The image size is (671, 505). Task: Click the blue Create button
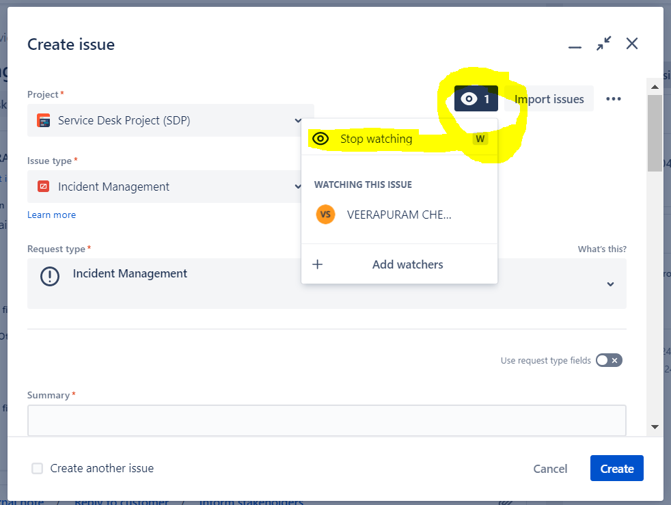pyautogui.click(x=616, y=468)
